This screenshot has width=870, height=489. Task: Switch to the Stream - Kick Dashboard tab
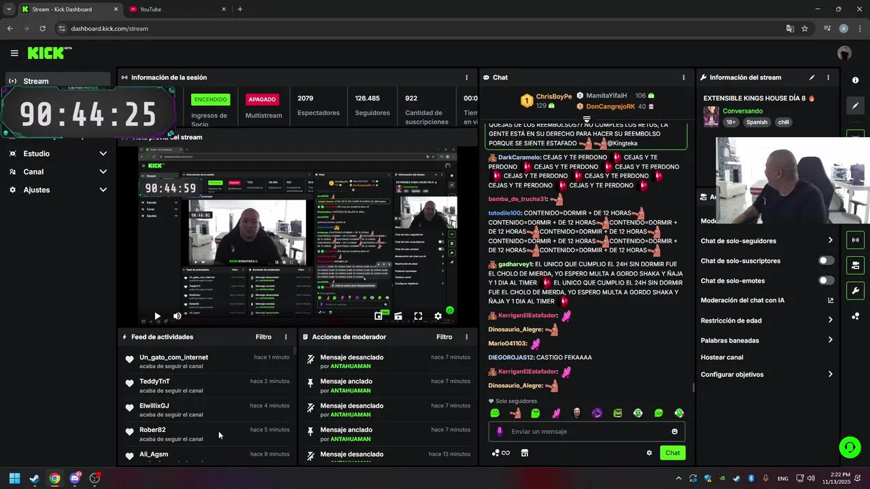(x=69, y=9)
